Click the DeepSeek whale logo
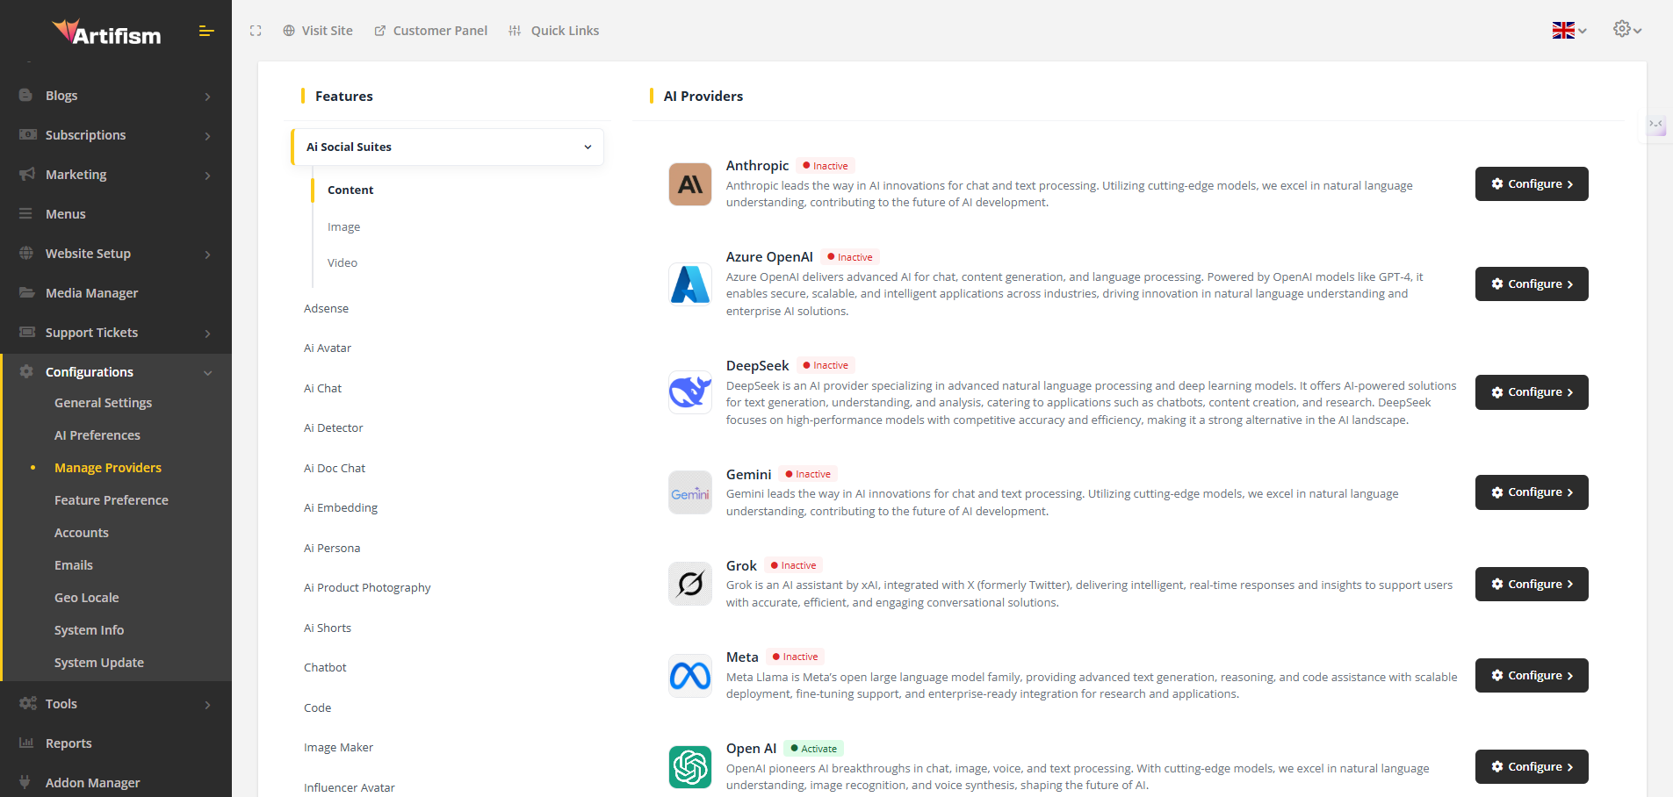This screenshot has height=797, width=1673. [x=689, y=392]
